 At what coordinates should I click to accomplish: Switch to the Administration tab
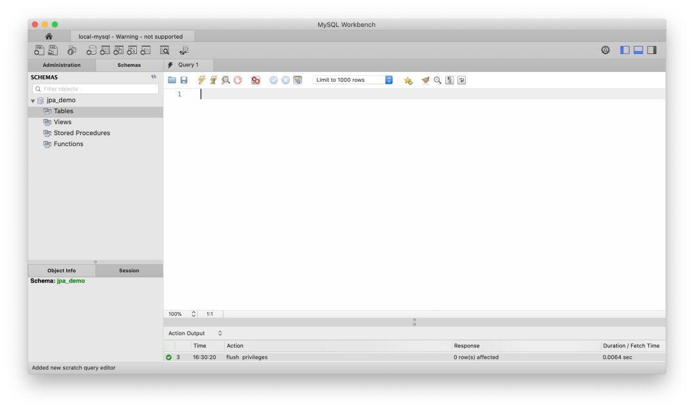click(x=62, y=65)
